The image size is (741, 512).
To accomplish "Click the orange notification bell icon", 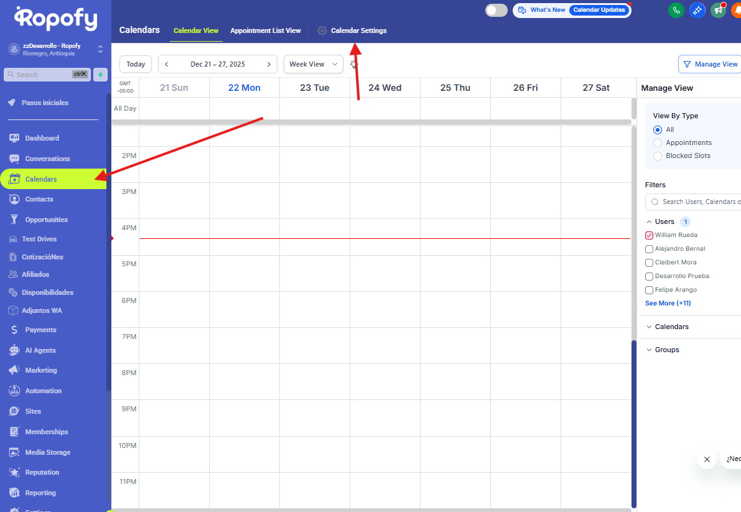I will (x=736, y=10).
